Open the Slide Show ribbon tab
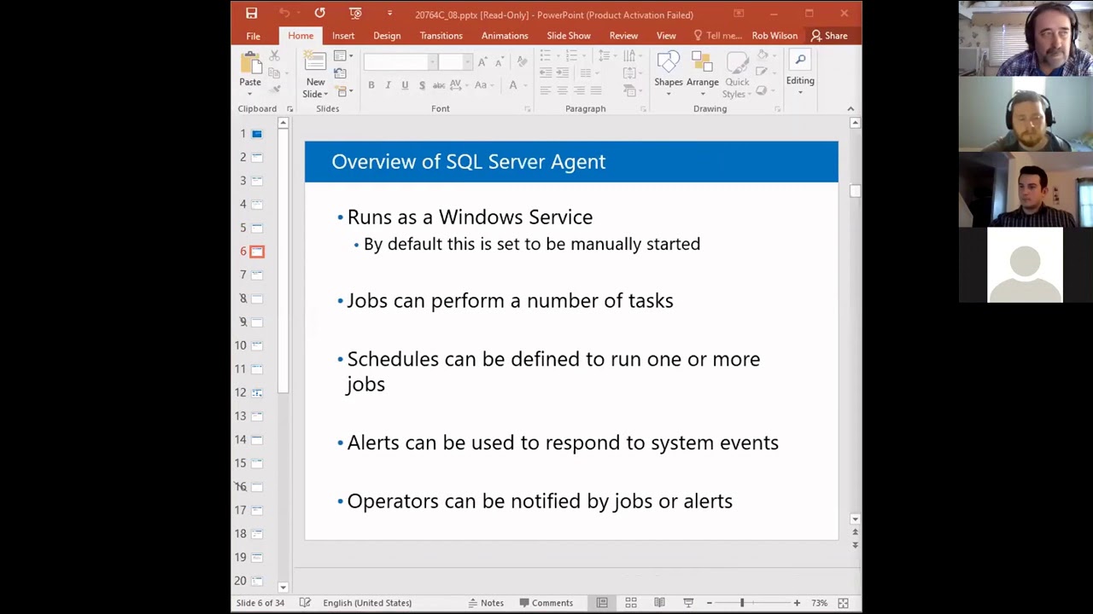Screen dimensions: 1093x614 569,36
